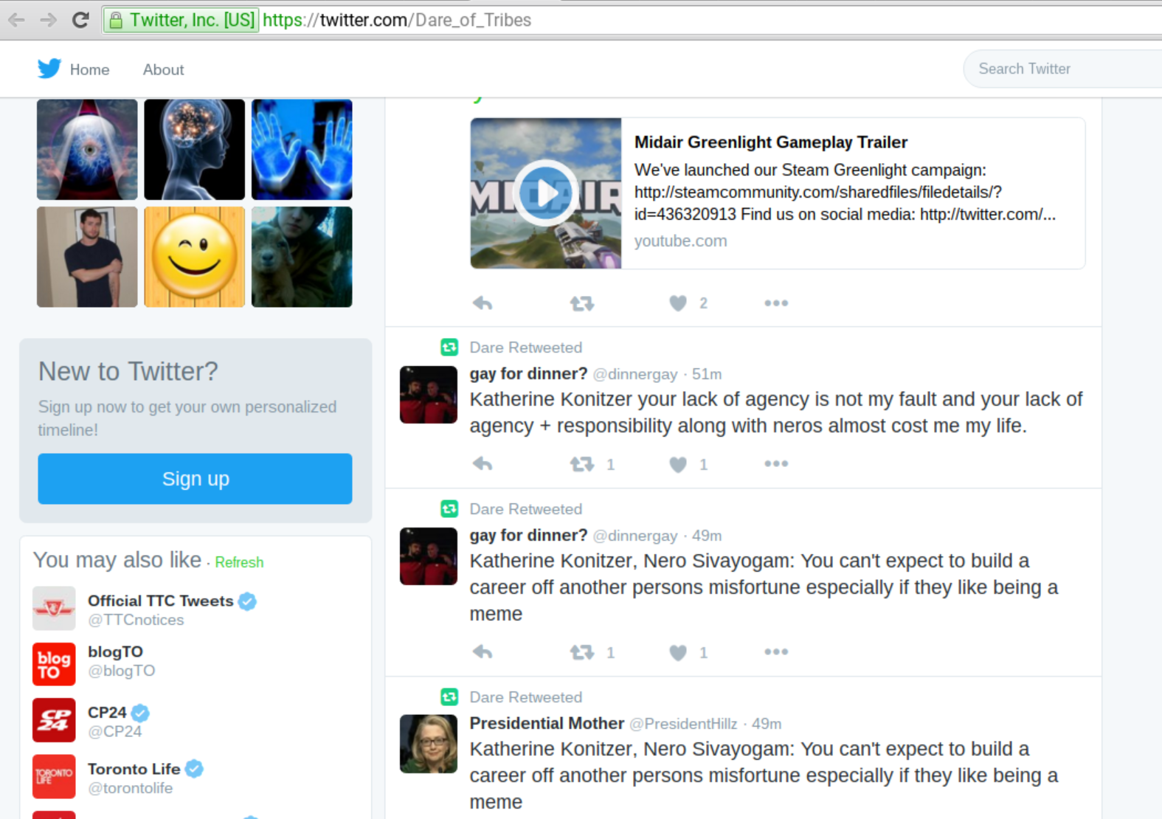
Task: Open the eye pyramid media thumbnail
Action: 87,150
